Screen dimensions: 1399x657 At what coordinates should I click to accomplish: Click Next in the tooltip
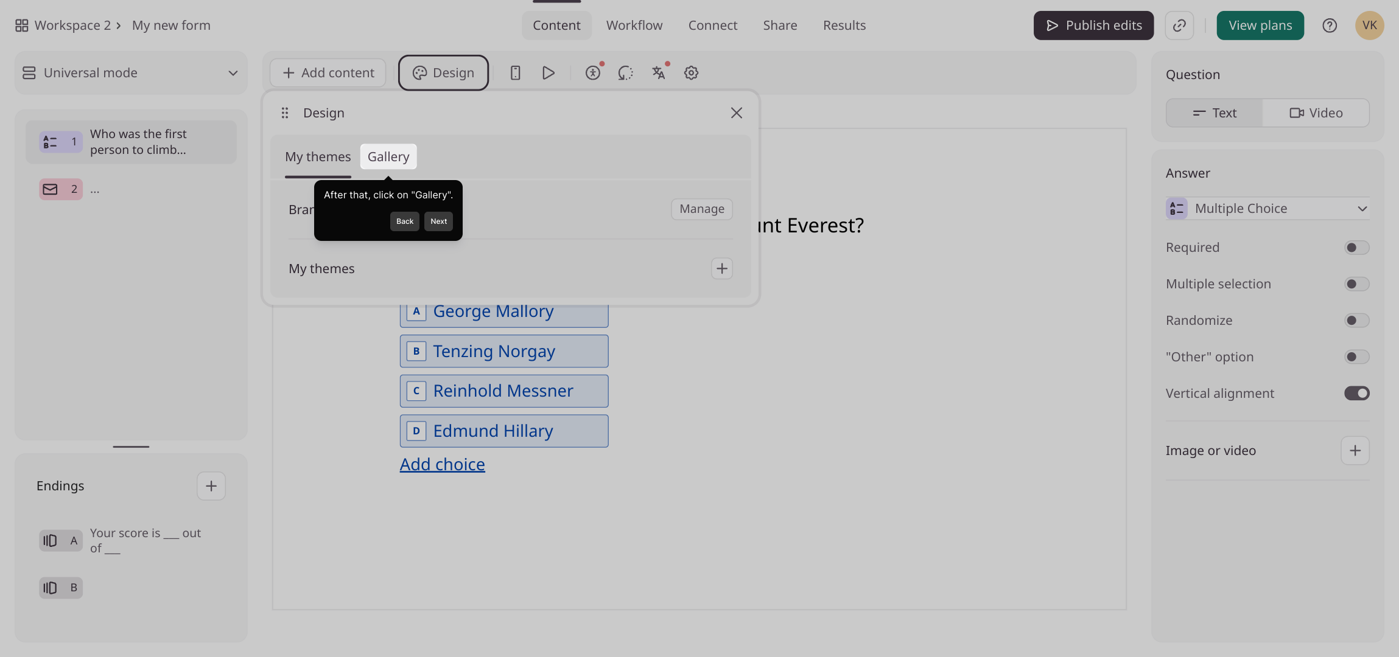(x=438, y=221)
